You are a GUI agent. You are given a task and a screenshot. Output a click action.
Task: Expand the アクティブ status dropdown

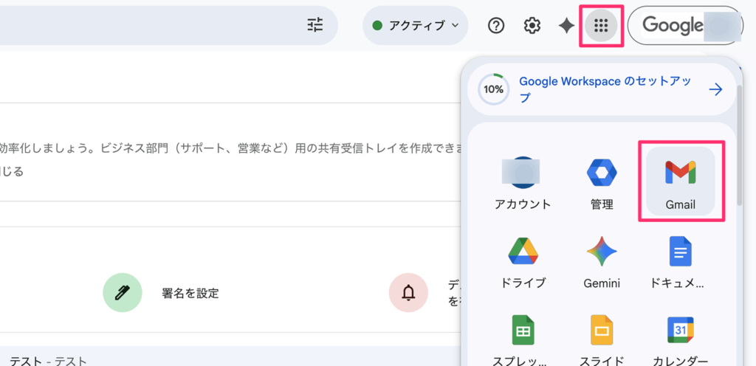click(x=416, y=26)
